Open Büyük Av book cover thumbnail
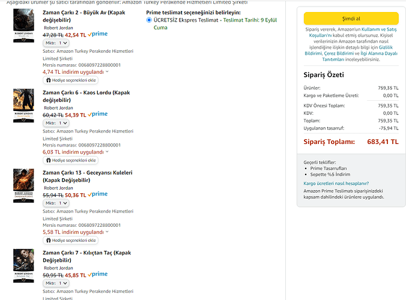 (23, 26)
